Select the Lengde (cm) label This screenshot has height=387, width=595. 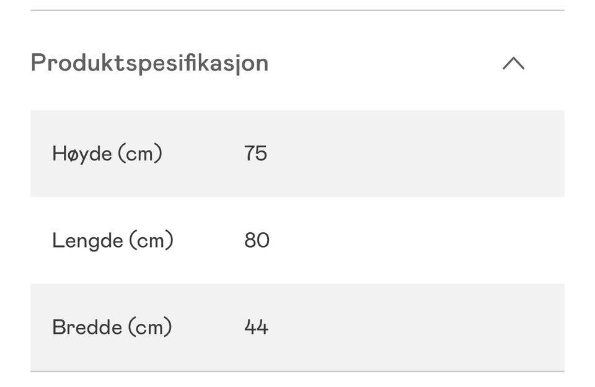click(x=113, y=240)
